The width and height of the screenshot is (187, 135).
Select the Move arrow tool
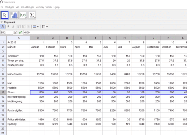(5, 15)
